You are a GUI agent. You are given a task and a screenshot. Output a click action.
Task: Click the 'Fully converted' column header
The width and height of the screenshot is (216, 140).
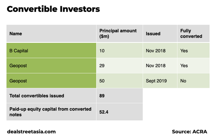tap(191, 33)
